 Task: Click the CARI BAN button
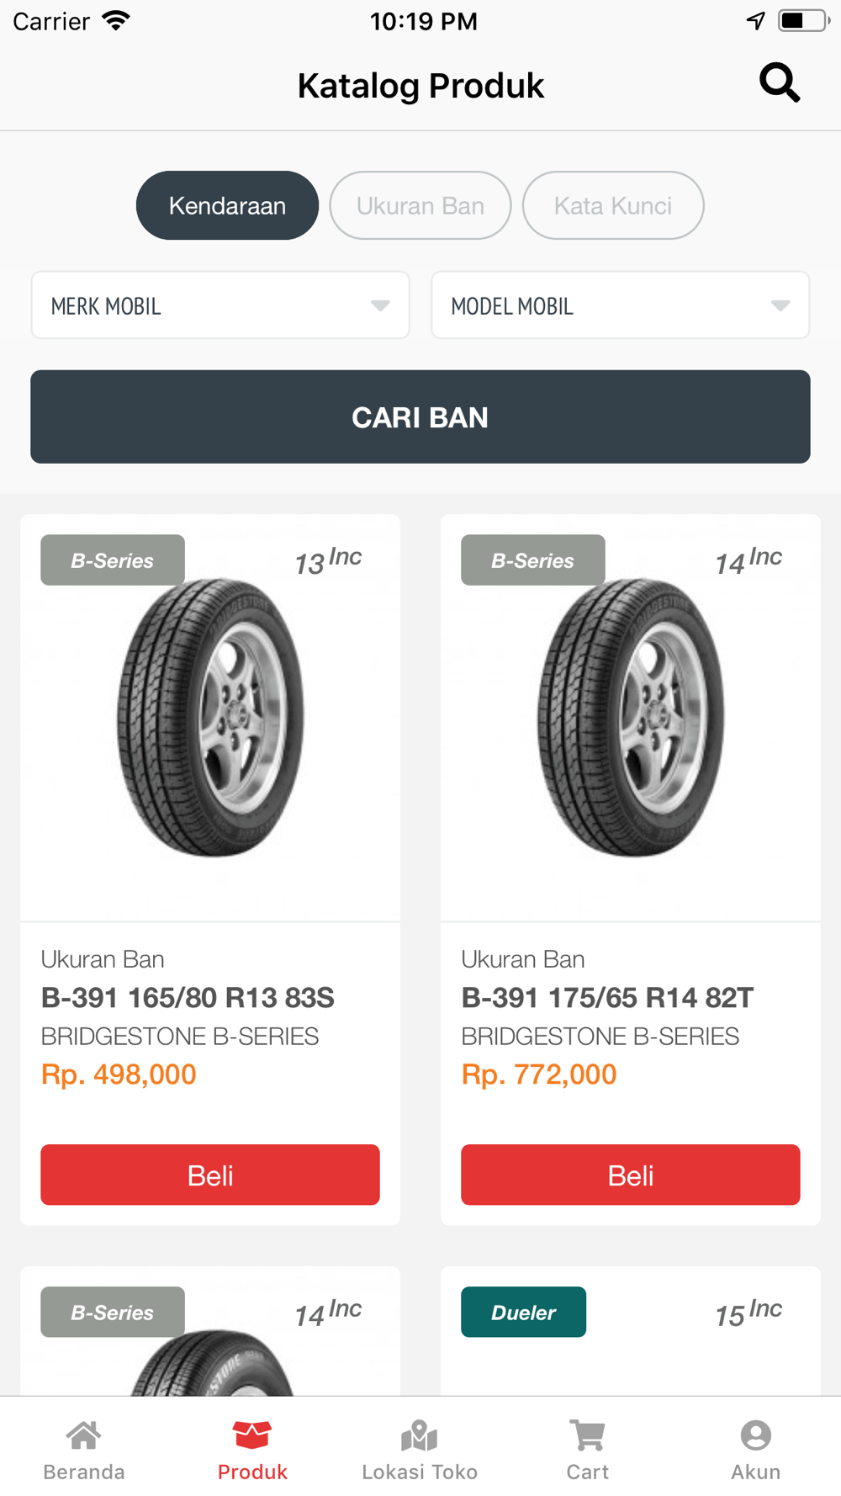[420, 416]
